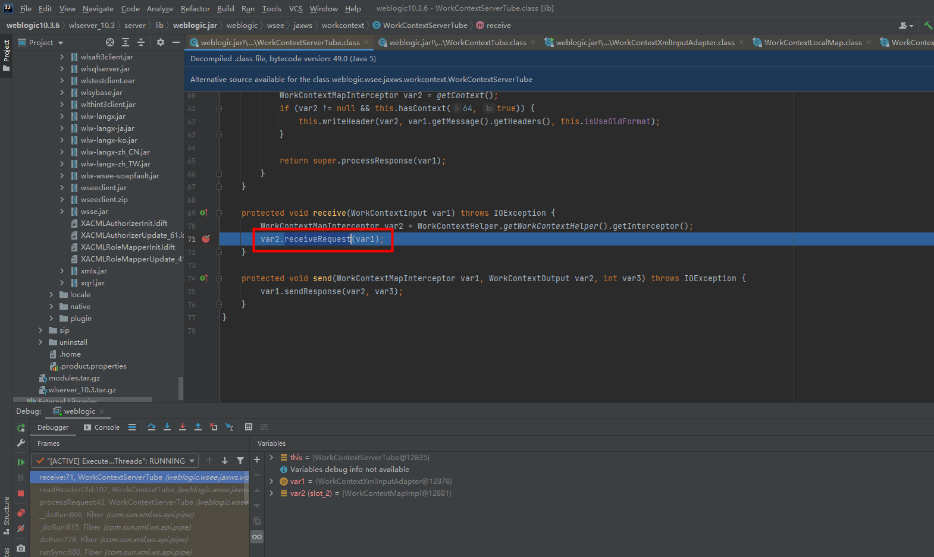Toggle breakpoint on line 71
Image resolution: width=934 pixels, height=557 pixels.
pyautogui.click(x=206, y=239)
